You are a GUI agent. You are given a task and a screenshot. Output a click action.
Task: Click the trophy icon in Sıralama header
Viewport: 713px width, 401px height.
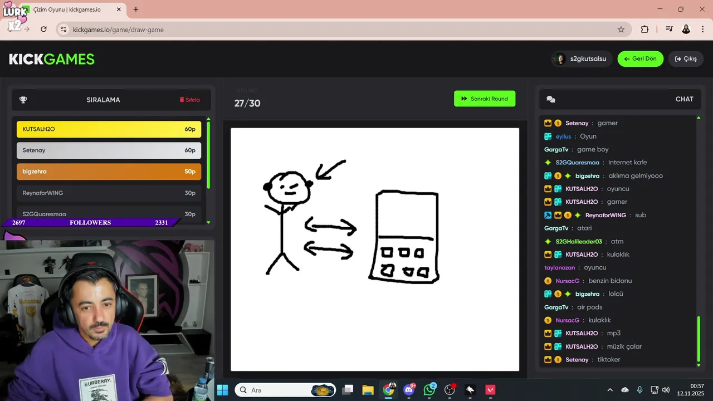(x=23, y=100)
